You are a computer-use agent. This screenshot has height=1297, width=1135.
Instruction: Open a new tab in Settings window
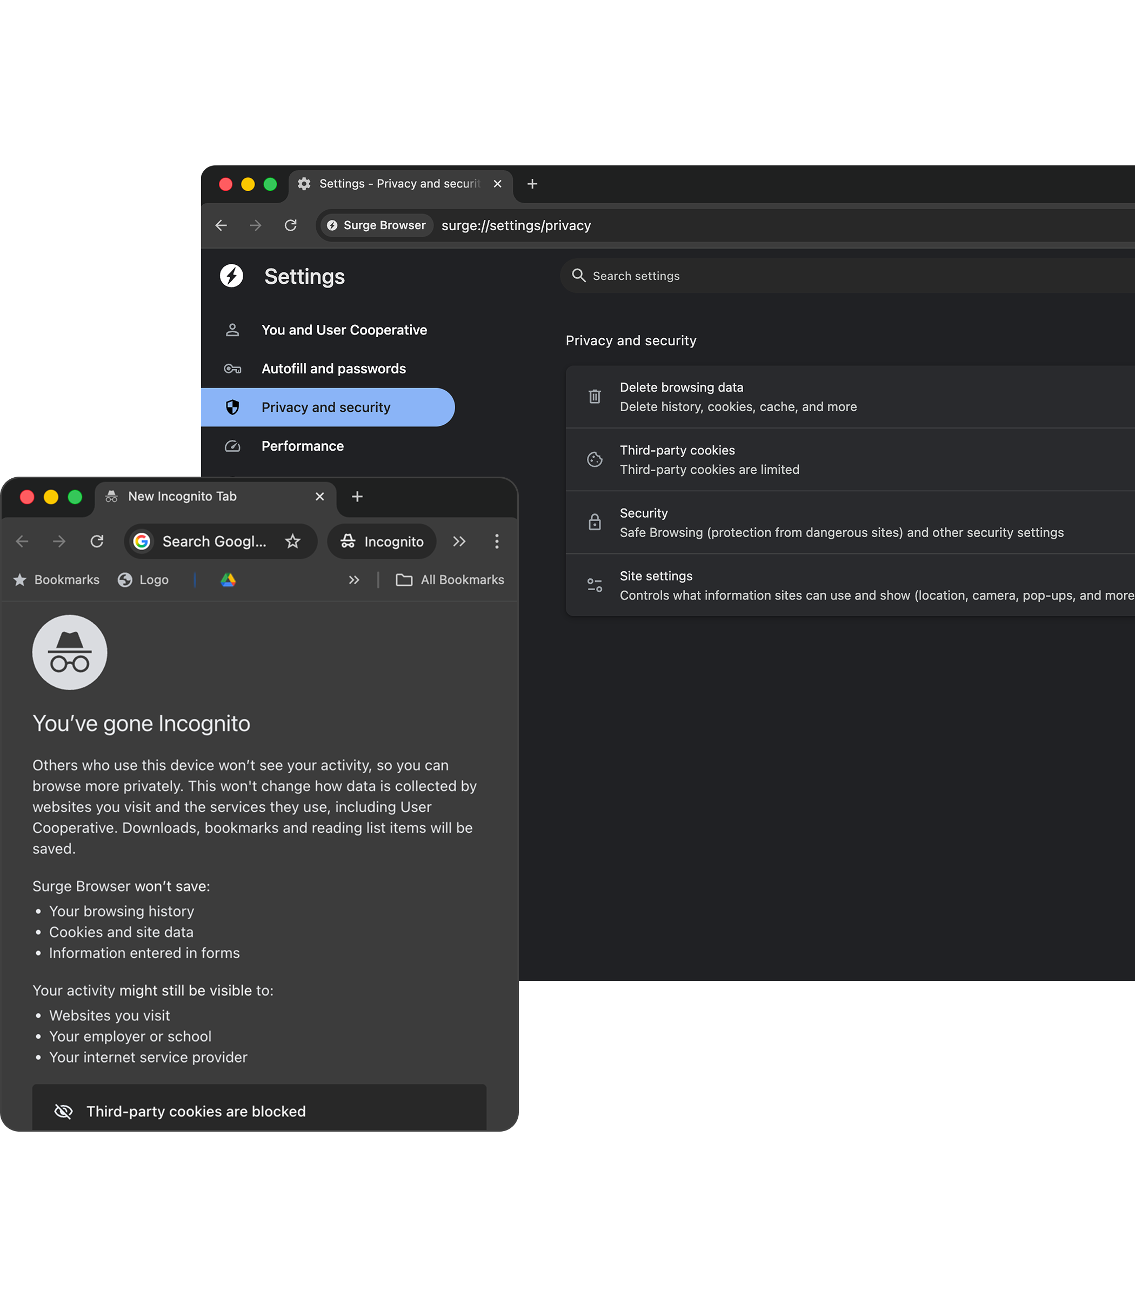(533, 184)
